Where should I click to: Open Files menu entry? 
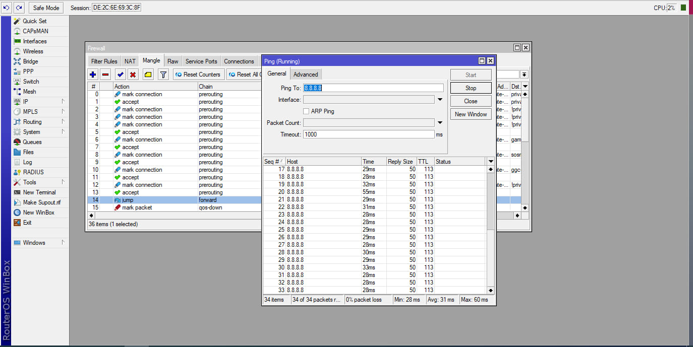tap(28, 152)
